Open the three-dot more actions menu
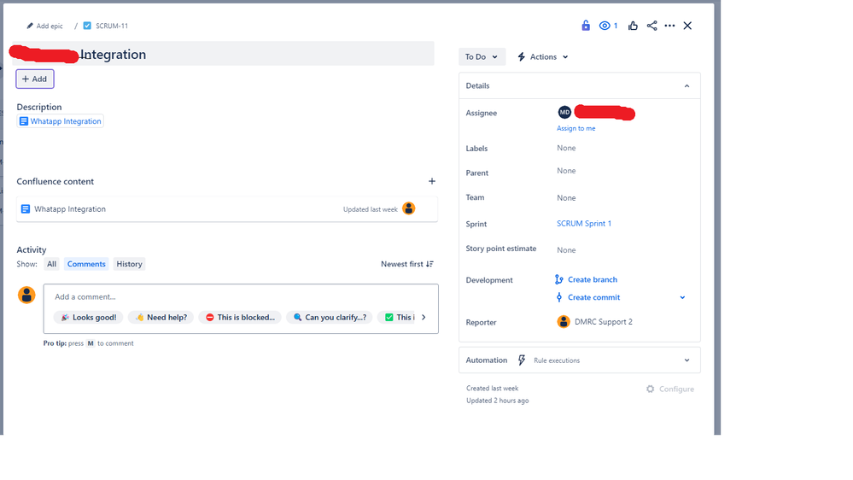Screen dimensions: 853x480 [x=669, y=26]
